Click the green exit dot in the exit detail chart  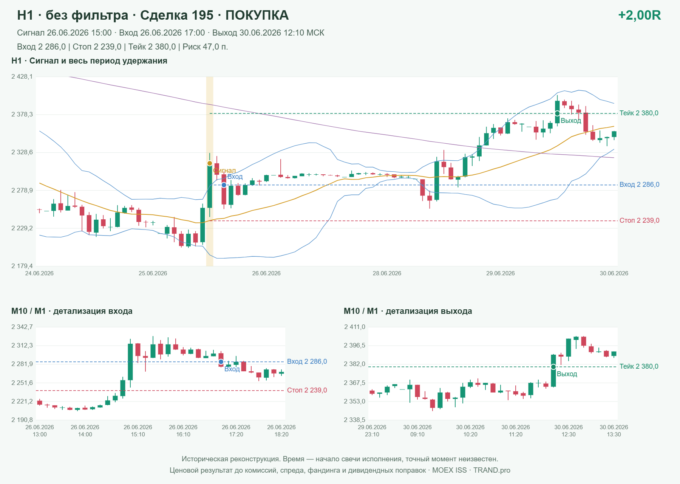[x=553, y=367]
